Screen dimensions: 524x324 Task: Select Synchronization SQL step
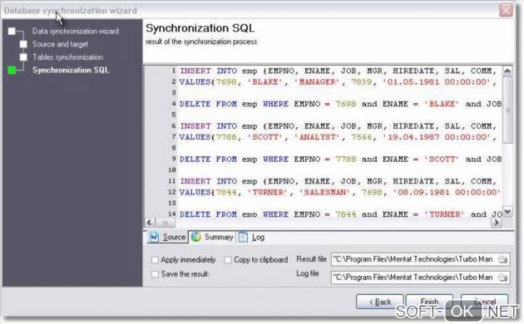pyautogui.click(x=71, y=70)
